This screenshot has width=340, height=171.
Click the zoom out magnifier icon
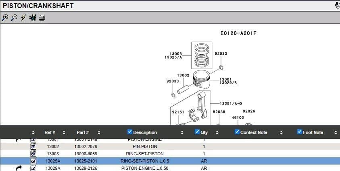(x=14, y=18)
